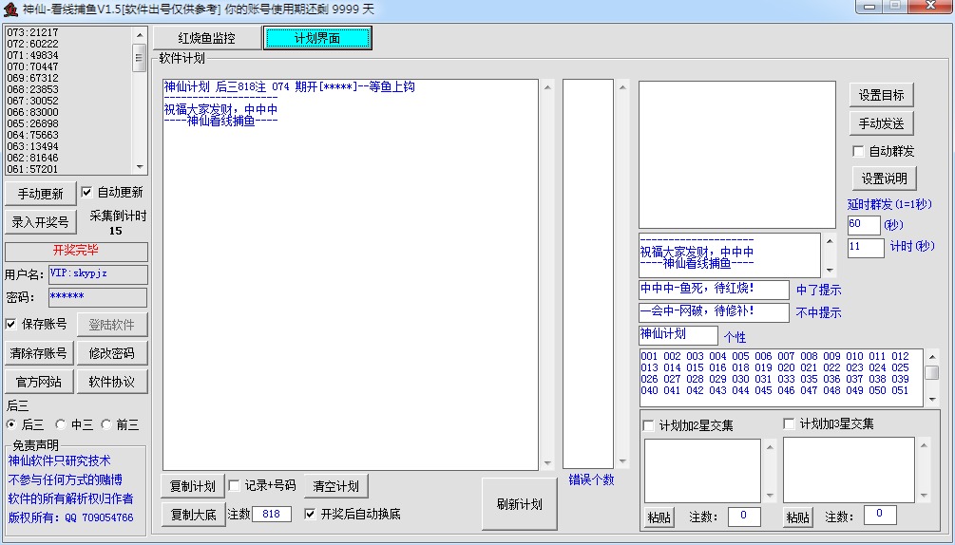
Task: Open 设置目标 dialog
Action: click(x=881, y=95)
